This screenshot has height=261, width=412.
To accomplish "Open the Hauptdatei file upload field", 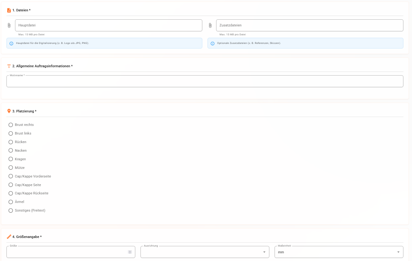I will click(108, 25).
